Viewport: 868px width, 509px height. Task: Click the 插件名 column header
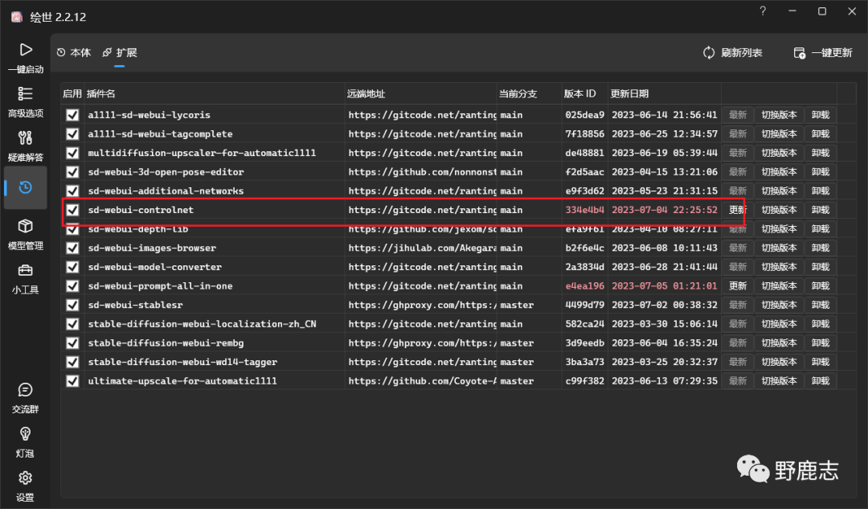click(x=215, y=93)
